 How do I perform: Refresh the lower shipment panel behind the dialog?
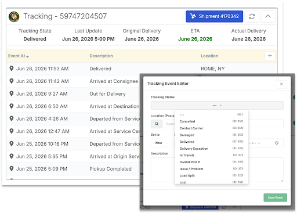(224, 207)
